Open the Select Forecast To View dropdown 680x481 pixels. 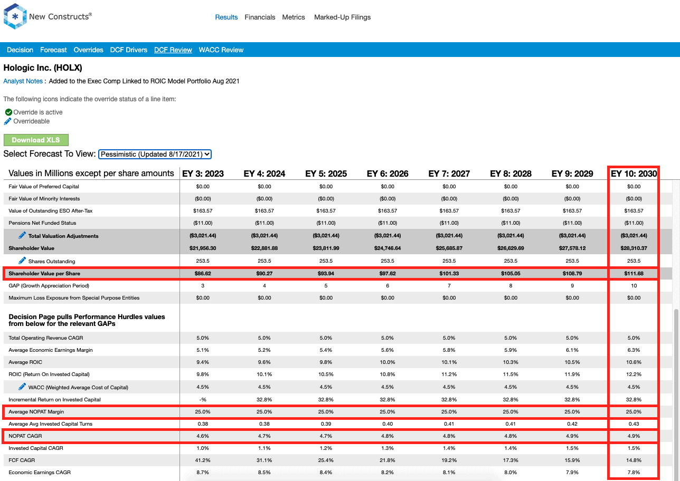coord(155,154)
